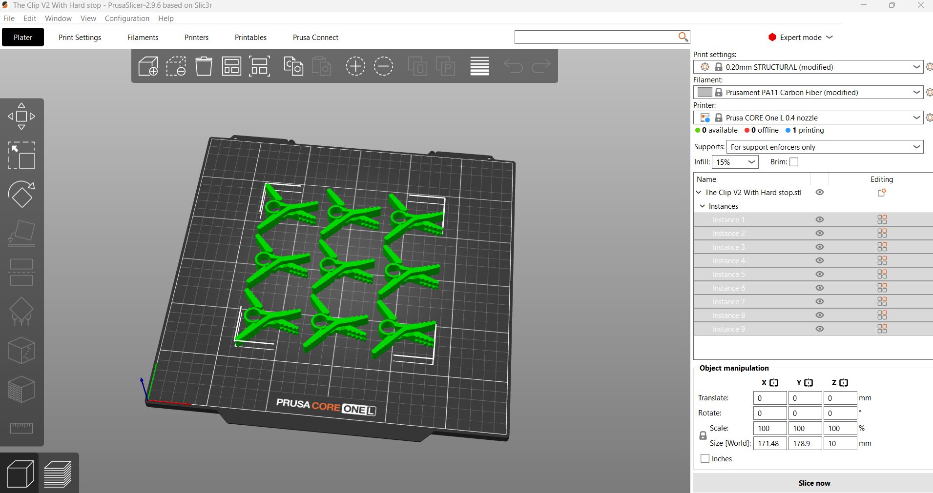This screenshot has height=493, width=933.
Task: Click the Delete selected object icon
Action: 176,66
